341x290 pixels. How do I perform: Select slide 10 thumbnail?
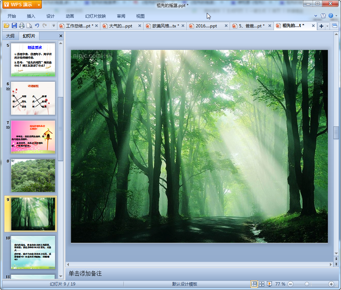[33, 252]
